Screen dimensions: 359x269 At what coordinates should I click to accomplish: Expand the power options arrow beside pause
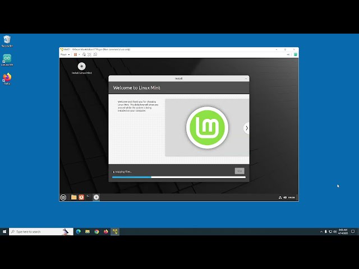79,55
